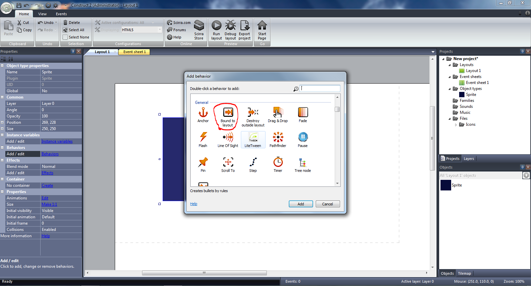Click the Make 1:1 size link

(x=49, y=204)
